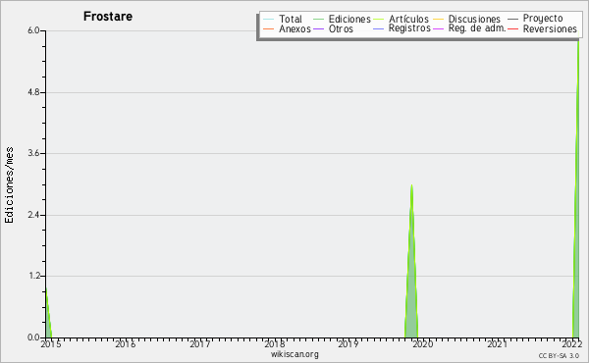
Task: Click the 4.8 y-axis value
Action: [33, 92]
